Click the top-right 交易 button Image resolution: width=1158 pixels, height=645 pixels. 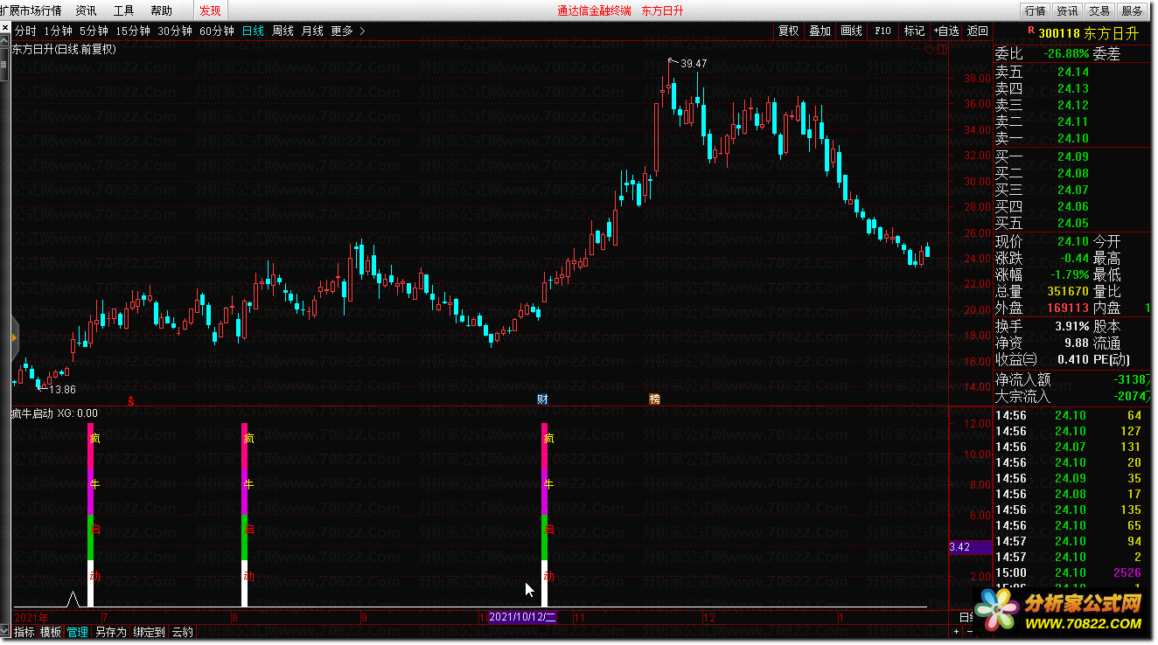1099,10
